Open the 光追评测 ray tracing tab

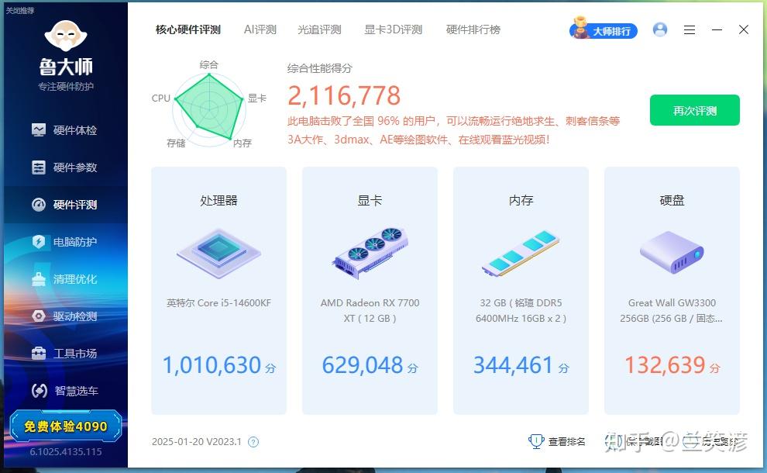318,29
